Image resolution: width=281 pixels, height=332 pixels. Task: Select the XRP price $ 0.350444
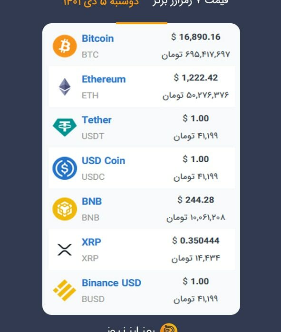[196, 240]
